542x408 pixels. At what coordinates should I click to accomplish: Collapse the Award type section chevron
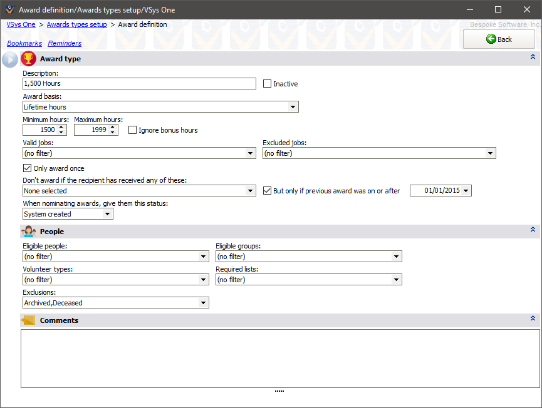[x=533, y=57]
